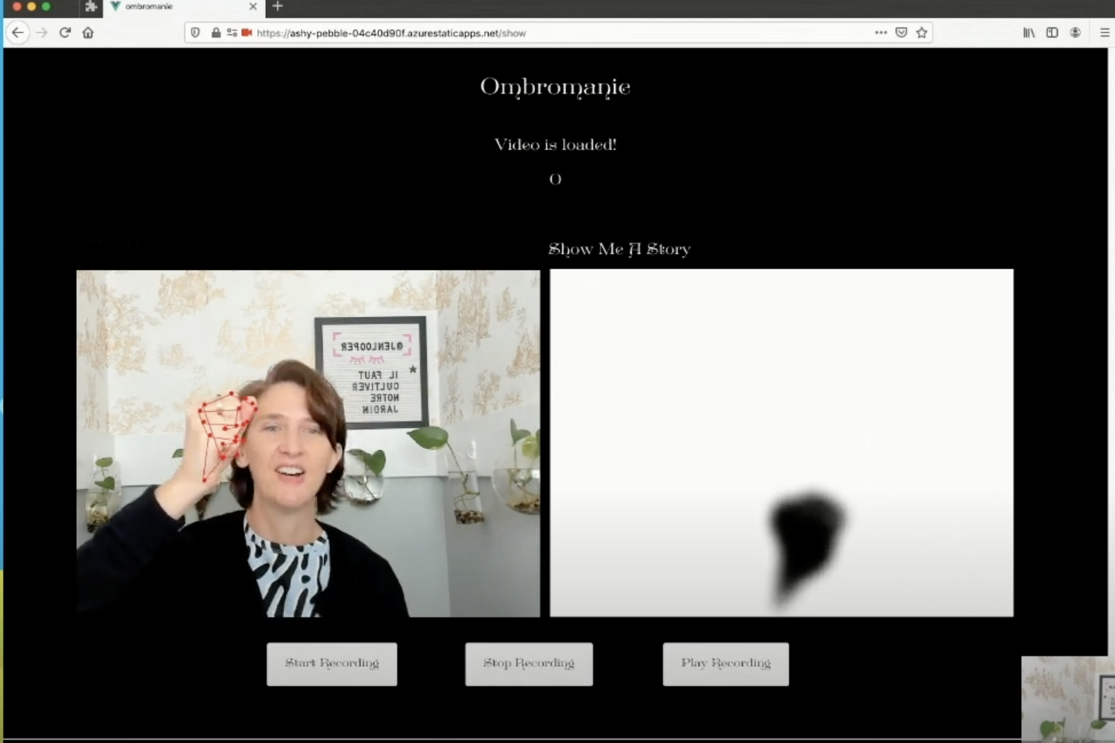The width and height of the screenshot is (1115, 743).
Task: Bookmark this page with star icon
Action: tap(921, 32)
